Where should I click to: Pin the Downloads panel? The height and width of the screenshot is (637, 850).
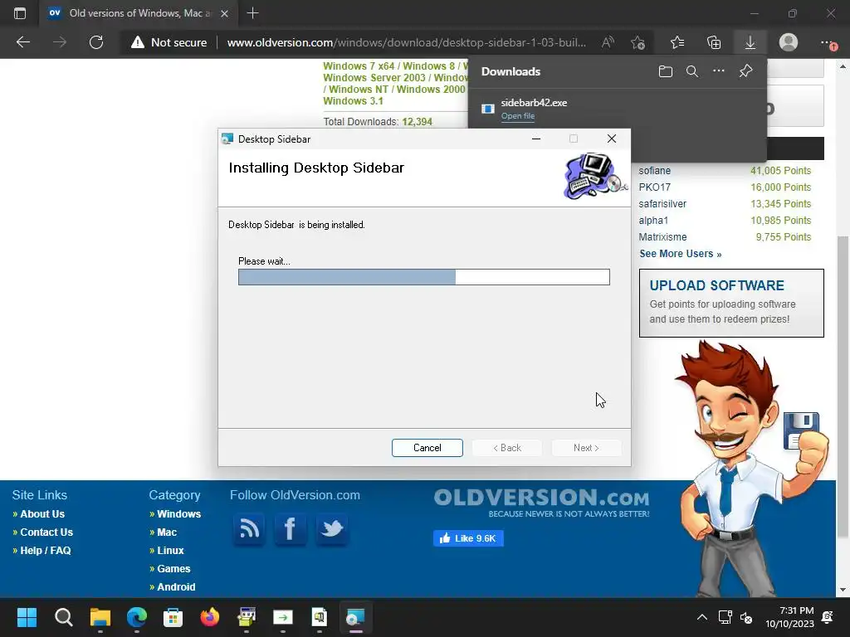tap(746, 71)
